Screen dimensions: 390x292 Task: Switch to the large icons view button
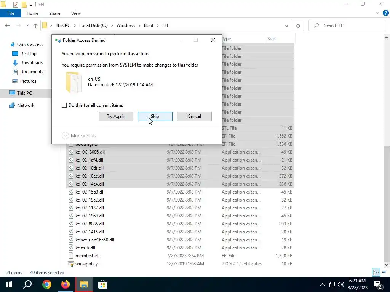tap(384, 272)
